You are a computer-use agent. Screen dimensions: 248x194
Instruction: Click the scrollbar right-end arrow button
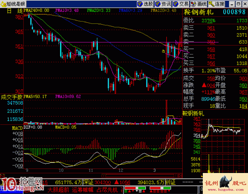[180, 176]
